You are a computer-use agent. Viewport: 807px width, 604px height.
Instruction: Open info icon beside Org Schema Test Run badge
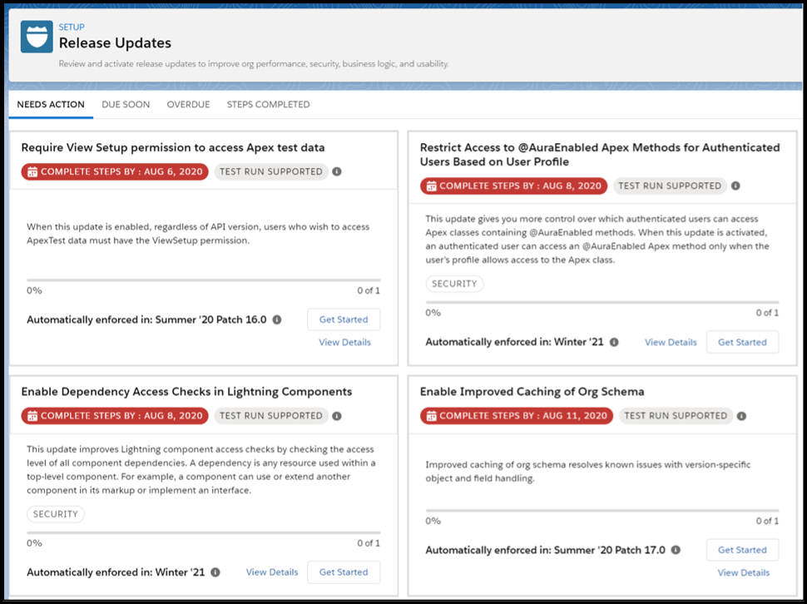click(741, 416)
